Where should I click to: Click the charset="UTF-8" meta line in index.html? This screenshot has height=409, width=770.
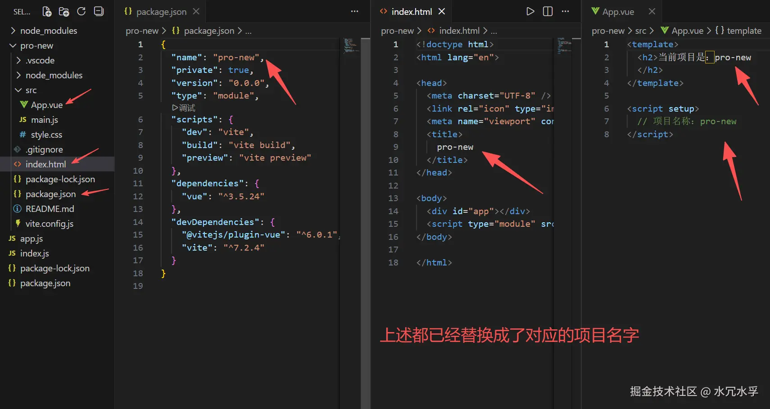[x=489, y=95]
